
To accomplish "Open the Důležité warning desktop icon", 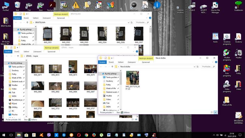I will pos(76,6).
